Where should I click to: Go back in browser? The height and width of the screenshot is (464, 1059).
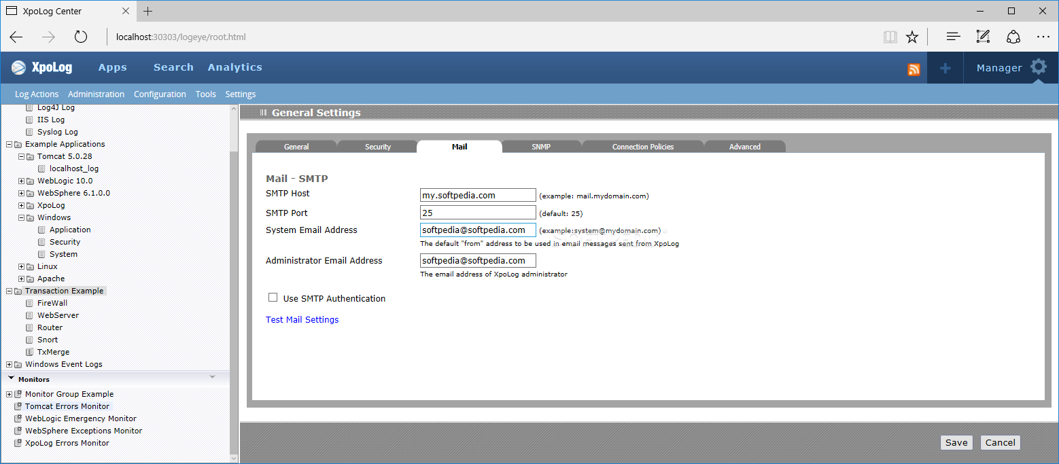coord(16,37)
